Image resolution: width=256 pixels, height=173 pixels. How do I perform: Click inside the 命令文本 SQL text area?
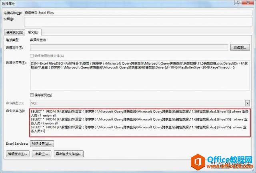point(140,122)
